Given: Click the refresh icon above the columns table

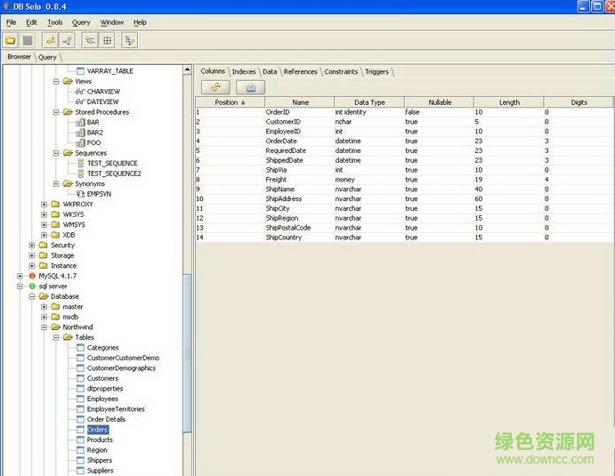Looking at the screenshot, I should click(x=215, y=86).
